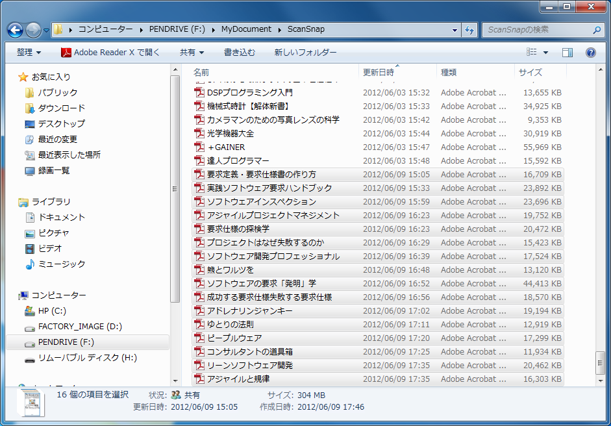Click PDF icon of ゆとりの法則
611x426 pixels.
click(199, 324)
